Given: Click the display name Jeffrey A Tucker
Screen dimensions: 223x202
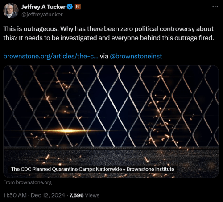Looking at the screenshot, I should 43,7.
